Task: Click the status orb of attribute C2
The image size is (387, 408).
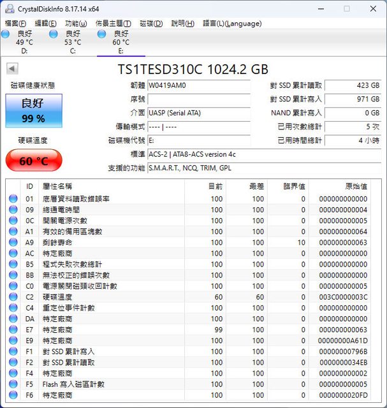Action: pyautogui.click(x=13, y=297)
